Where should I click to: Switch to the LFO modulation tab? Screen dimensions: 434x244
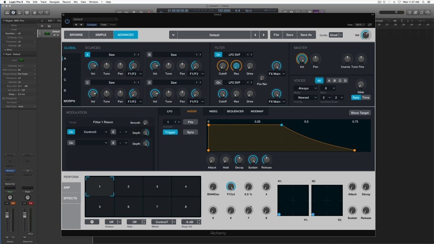(170, 111)
